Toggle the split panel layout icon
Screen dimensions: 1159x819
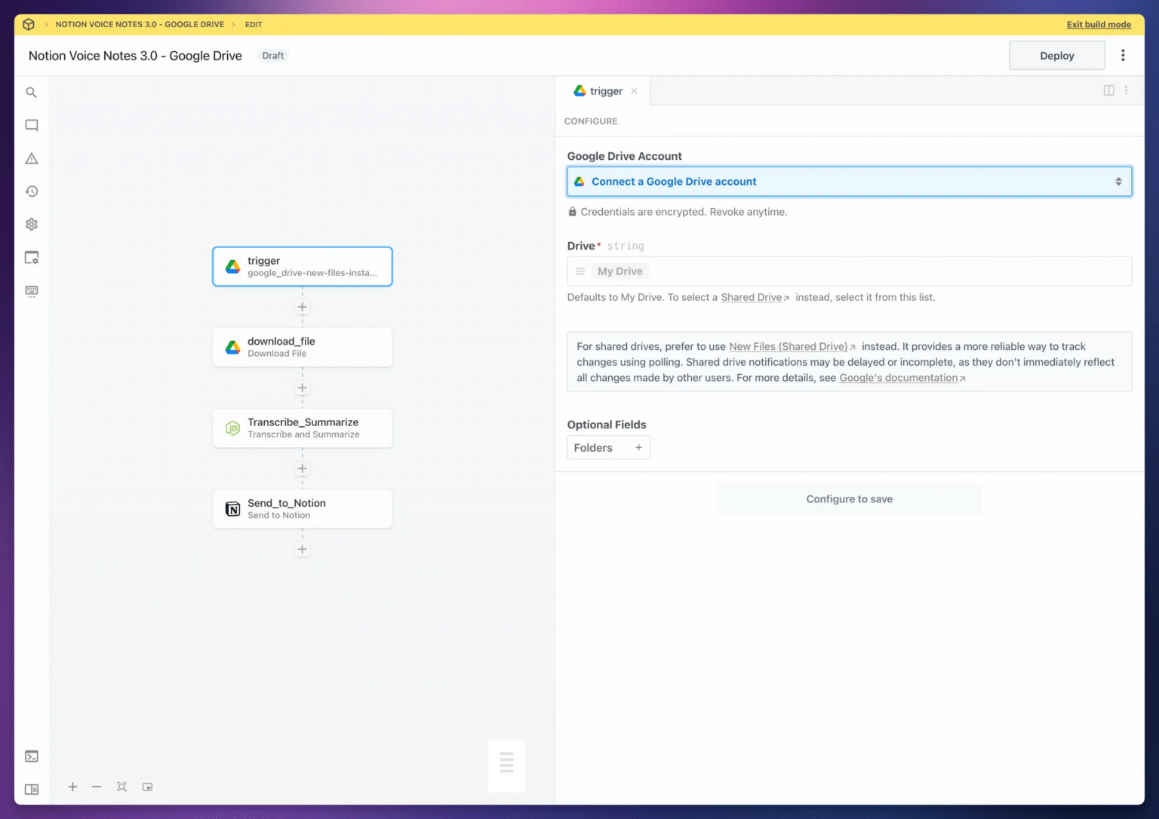click(1108, 90)
